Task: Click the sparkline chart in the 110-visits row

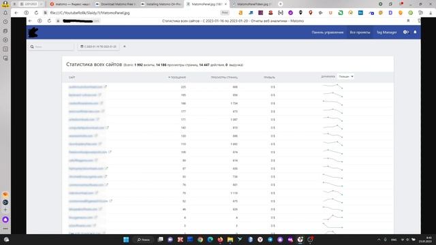Action: pos(332,144)
